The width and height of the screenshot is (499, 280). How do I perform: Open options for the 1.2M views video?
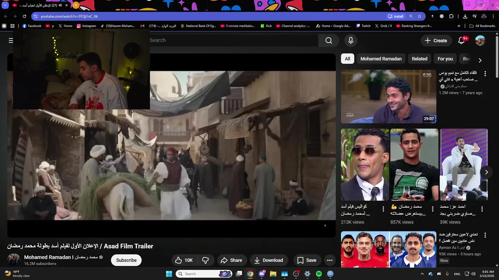click(x=485, y=74)
